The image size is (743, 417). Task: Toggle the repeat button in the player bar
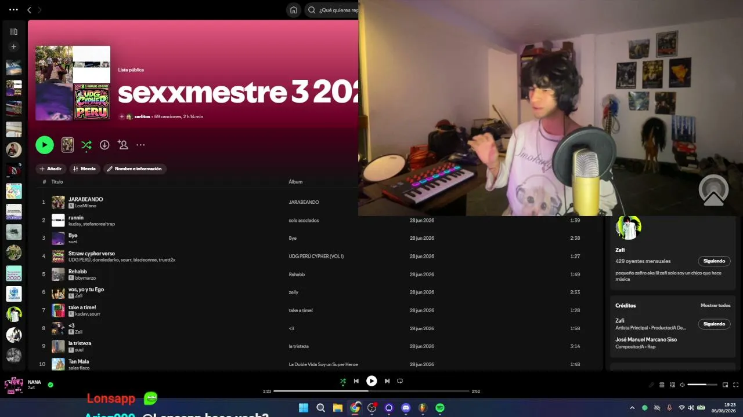click(x=400, y=381)
